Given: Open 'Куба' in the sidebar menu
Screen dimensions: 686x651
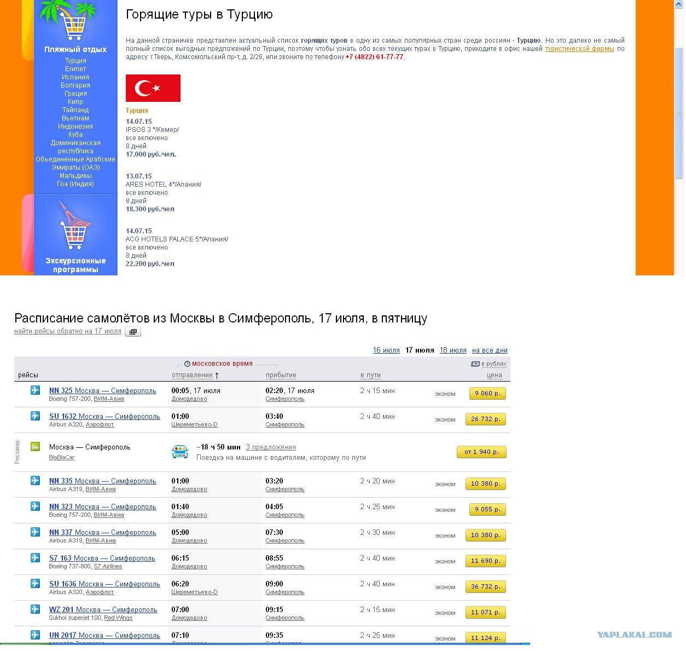Looking at the screenshot, I should point(75,135).
